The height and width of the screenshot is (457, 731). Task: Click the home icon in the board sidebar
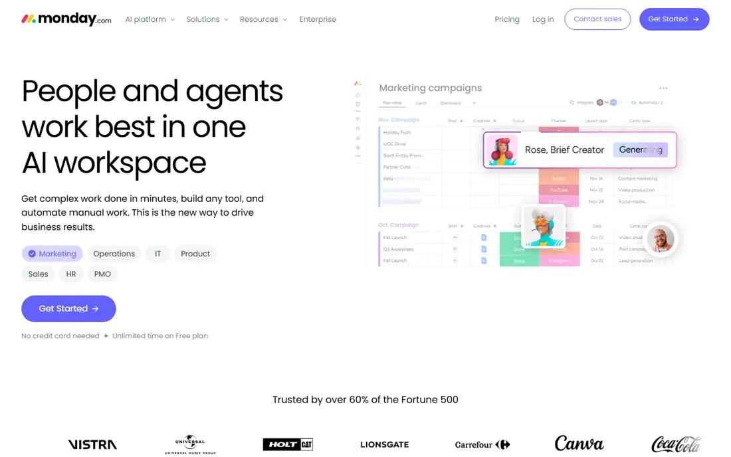click(x=358, y=95)
